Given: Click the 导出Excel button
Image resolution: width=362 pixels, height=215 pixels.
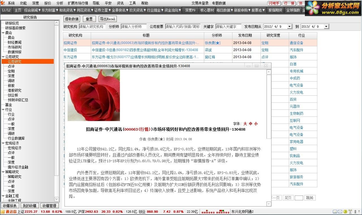Looking at the screenshot, I should pyautogui.click(x=107, y=19).
